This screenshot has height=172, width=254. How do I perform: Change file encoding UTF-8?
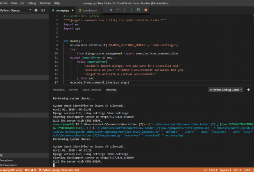238,170
